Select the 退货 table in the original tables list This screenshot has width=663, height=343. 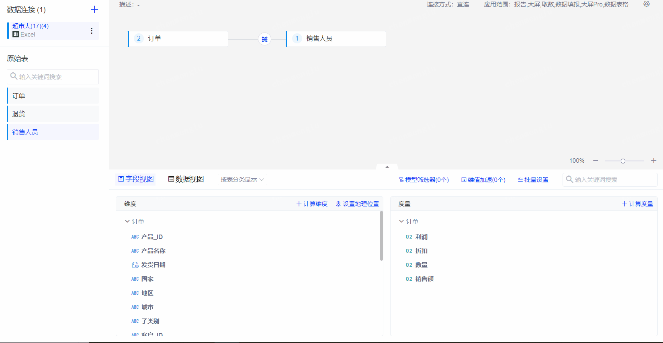point(53,114)
